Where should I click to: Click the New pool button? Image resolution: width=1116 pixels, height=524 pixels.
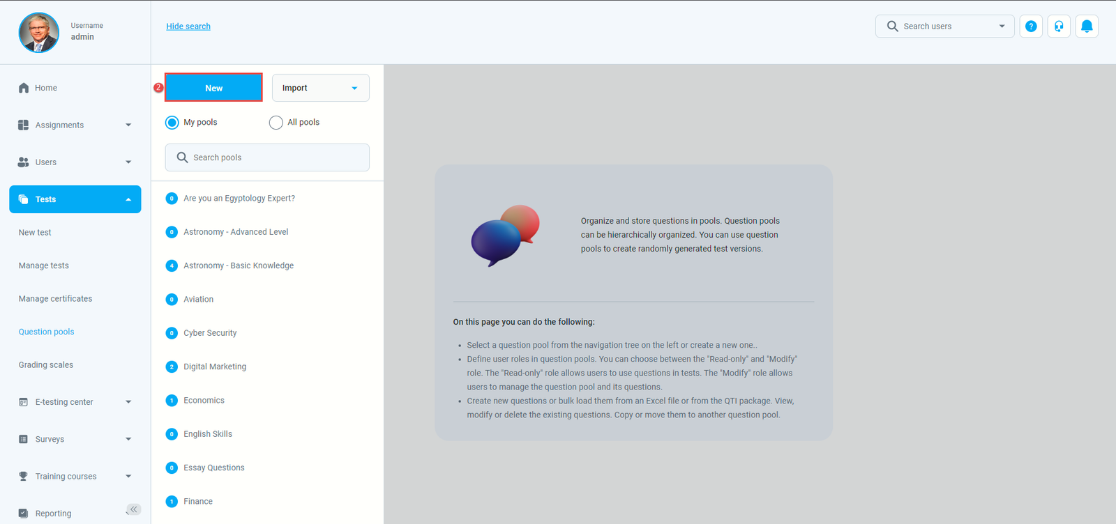coord(213,88)
